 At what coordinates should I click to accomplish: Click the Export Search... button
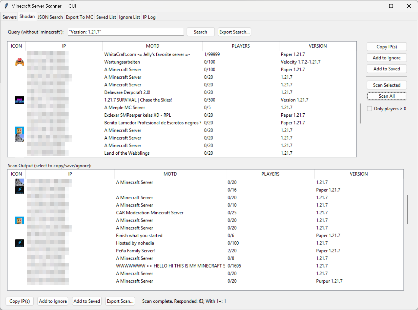click(234, 32)
